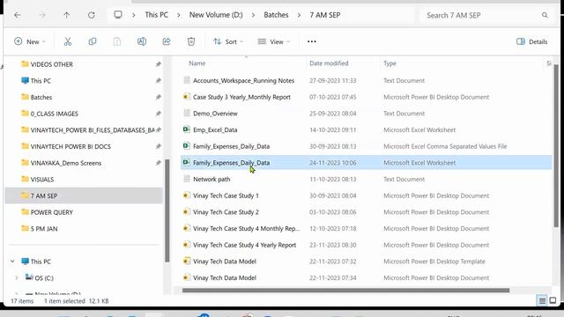The image size is (564, 317).
Task: Switch to large thumbnails view icon
Action: point(553,300)
